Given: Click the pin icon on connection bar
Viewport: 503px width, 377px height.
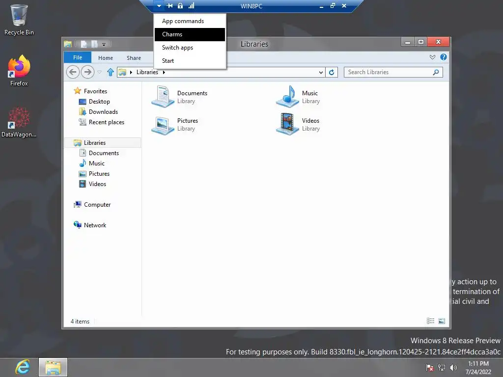Looking at the screenshot, I should (x=169, y=5).
